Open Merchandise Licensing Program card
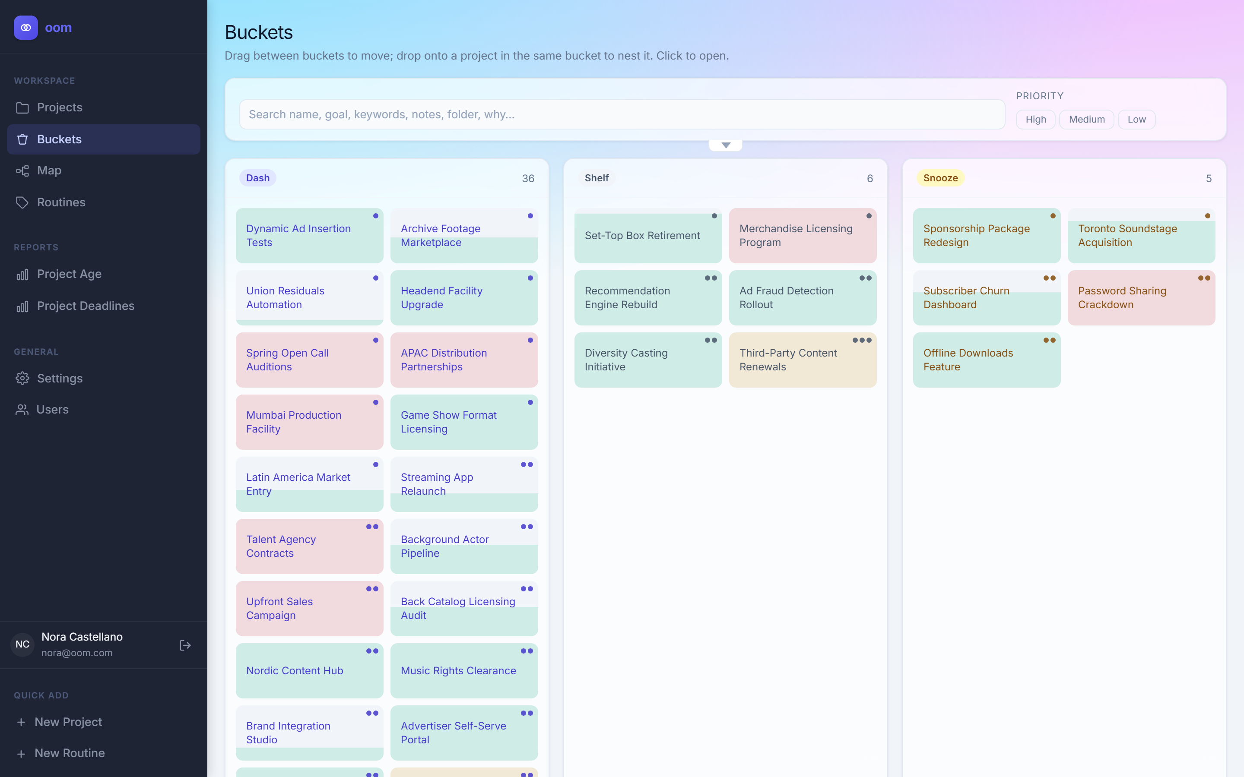 (803, 236)
